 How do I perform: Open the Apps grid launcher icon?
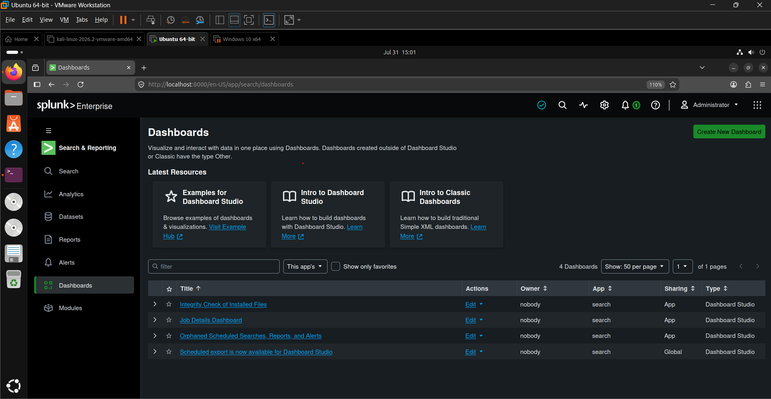tap(757, 105)
